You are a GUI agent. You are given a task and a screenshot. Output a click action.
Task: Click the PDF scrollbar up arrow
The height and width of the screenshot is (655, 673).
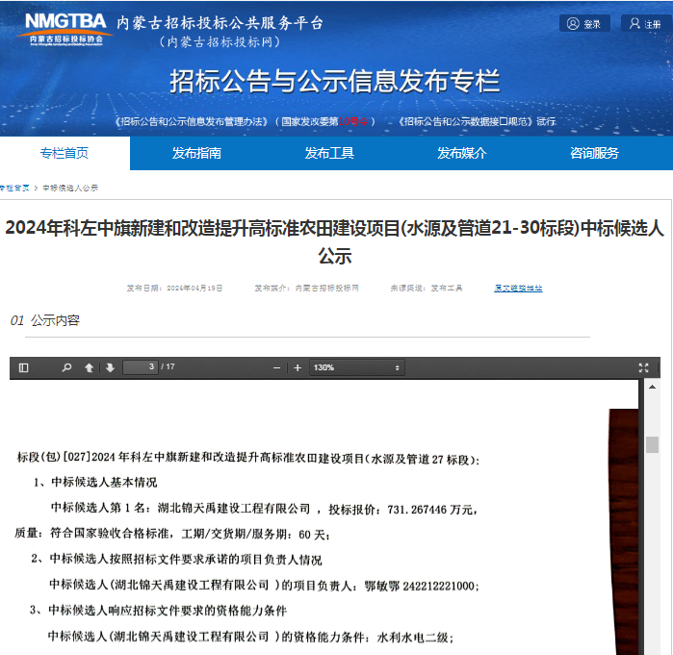point(652,387)
